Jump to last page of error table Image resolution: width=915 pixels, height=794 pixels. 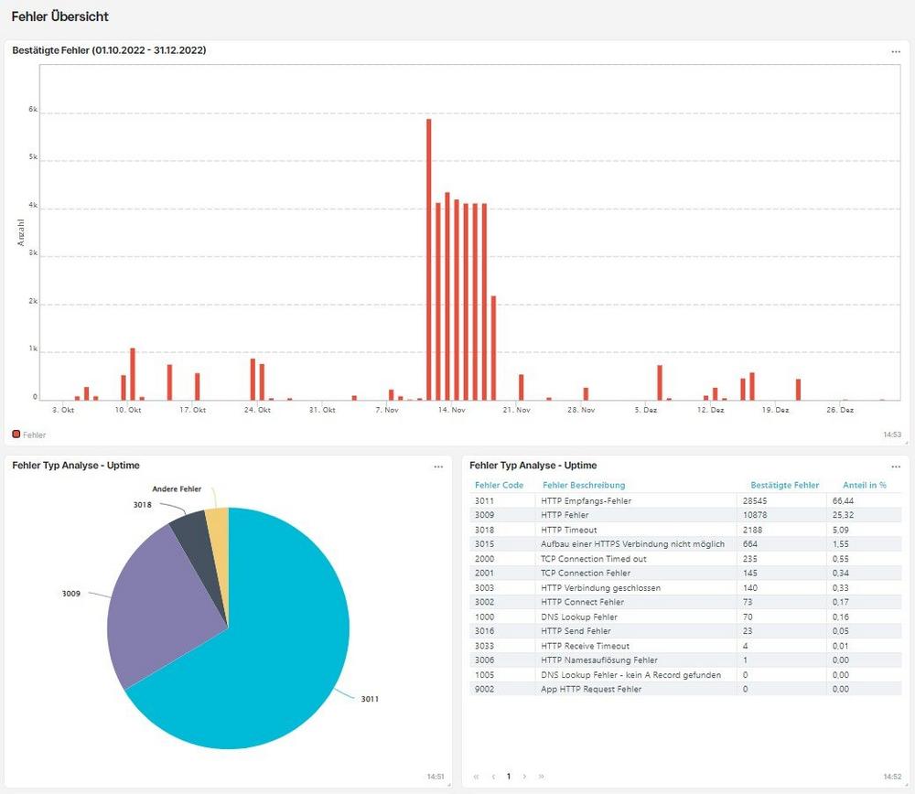click(541, 777)
